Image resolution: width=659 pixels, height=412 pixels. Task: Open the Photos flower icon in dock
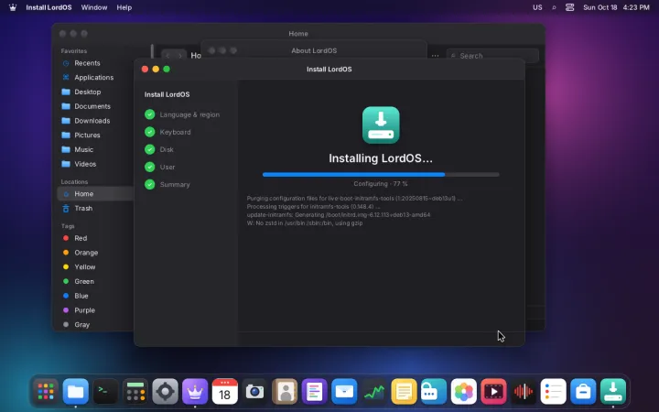[463, 392]
